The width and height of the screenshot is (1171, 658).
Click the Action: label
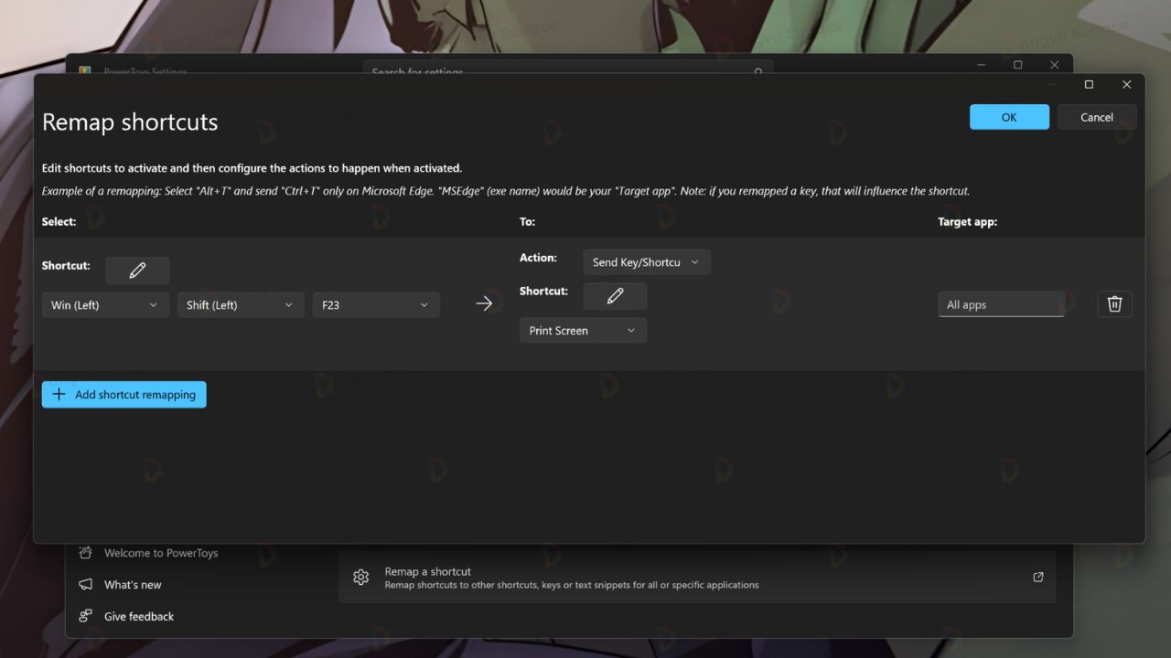point(539,258)
